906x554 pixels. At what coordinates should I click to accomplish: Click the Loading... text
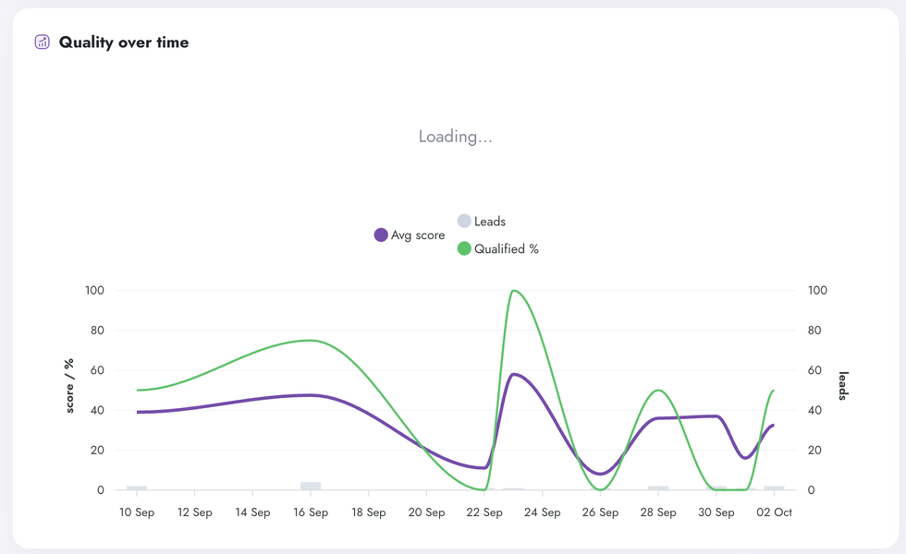[x=455, y=137]
